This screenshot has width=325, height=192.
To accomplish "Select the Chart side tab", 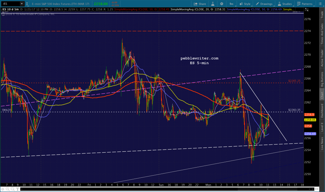I will click(322, 95).
